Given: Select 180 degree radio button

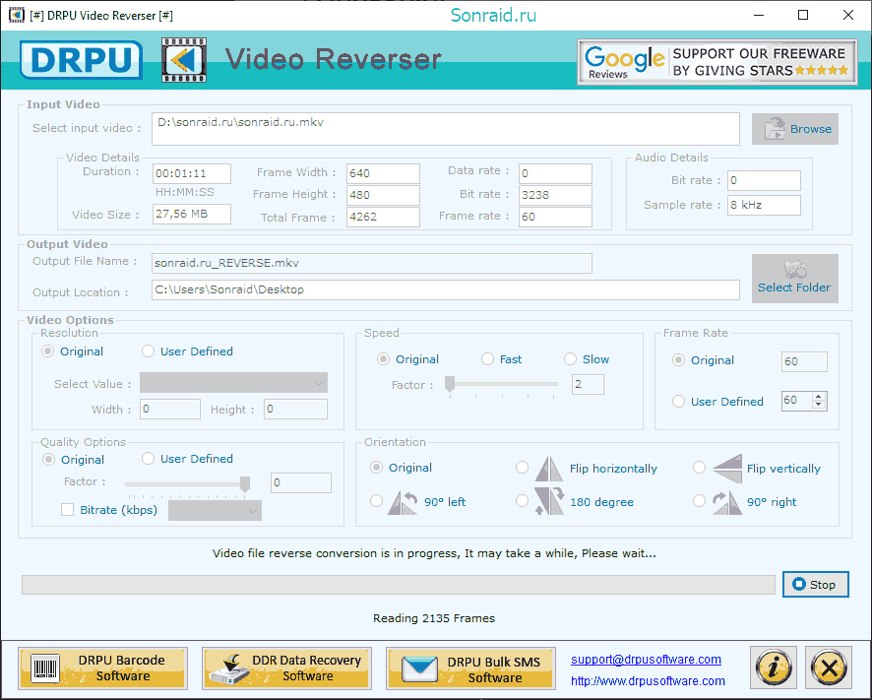Looking at the screenshot, I should (522, 501).
